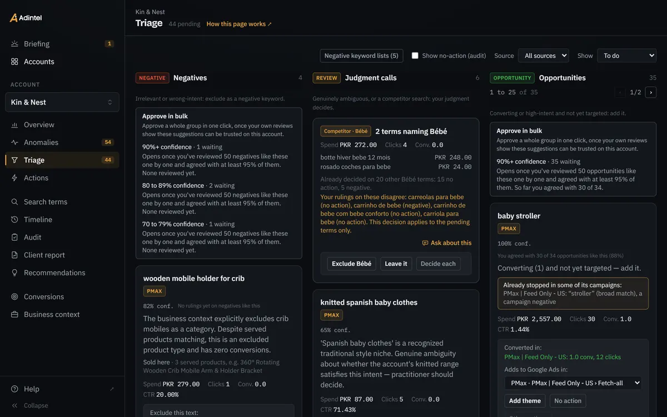The width and height of the screenshot is (667, 417).
Task: Click the NEGATIVE column tag
Action: click(152, 78)
